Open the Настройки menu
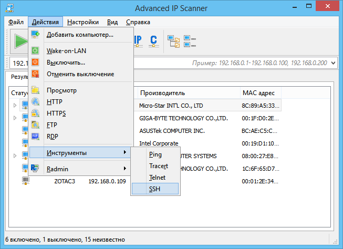Screen dimensions: 343x249 [83, 22]
